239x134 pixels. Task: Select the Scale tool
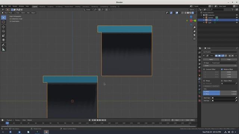coord(3,36)
